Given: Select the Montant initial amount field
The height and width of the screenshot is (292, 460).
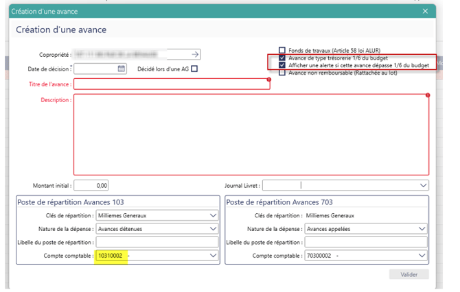Looking at the screenshot, I should point(92,185).
